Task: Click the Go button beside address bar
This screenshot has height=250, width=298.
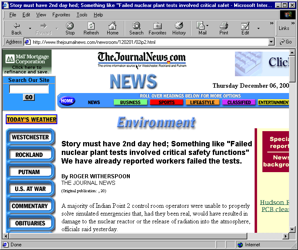Action: point(286,42)
